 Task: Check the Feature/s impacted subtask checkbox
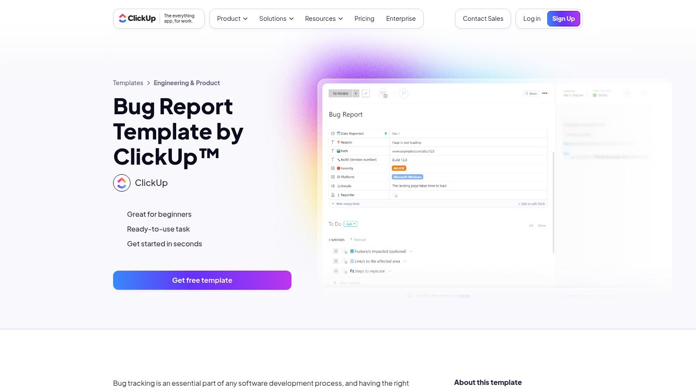[335, 251]
